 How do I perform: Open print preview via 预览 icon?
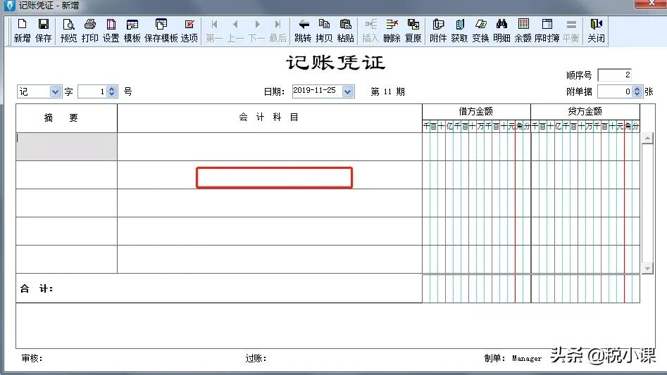point(68,30)
